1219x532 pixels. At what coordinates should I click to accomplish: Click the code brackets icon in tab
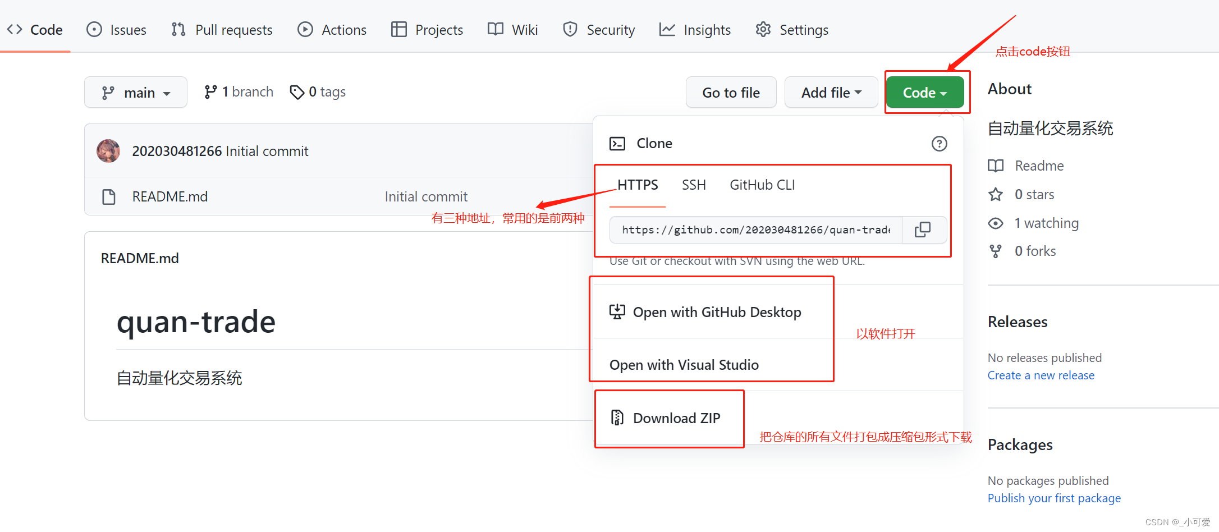pos(15,29)
